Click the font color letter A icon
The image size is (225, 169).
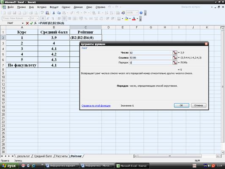tap(134, 19)
